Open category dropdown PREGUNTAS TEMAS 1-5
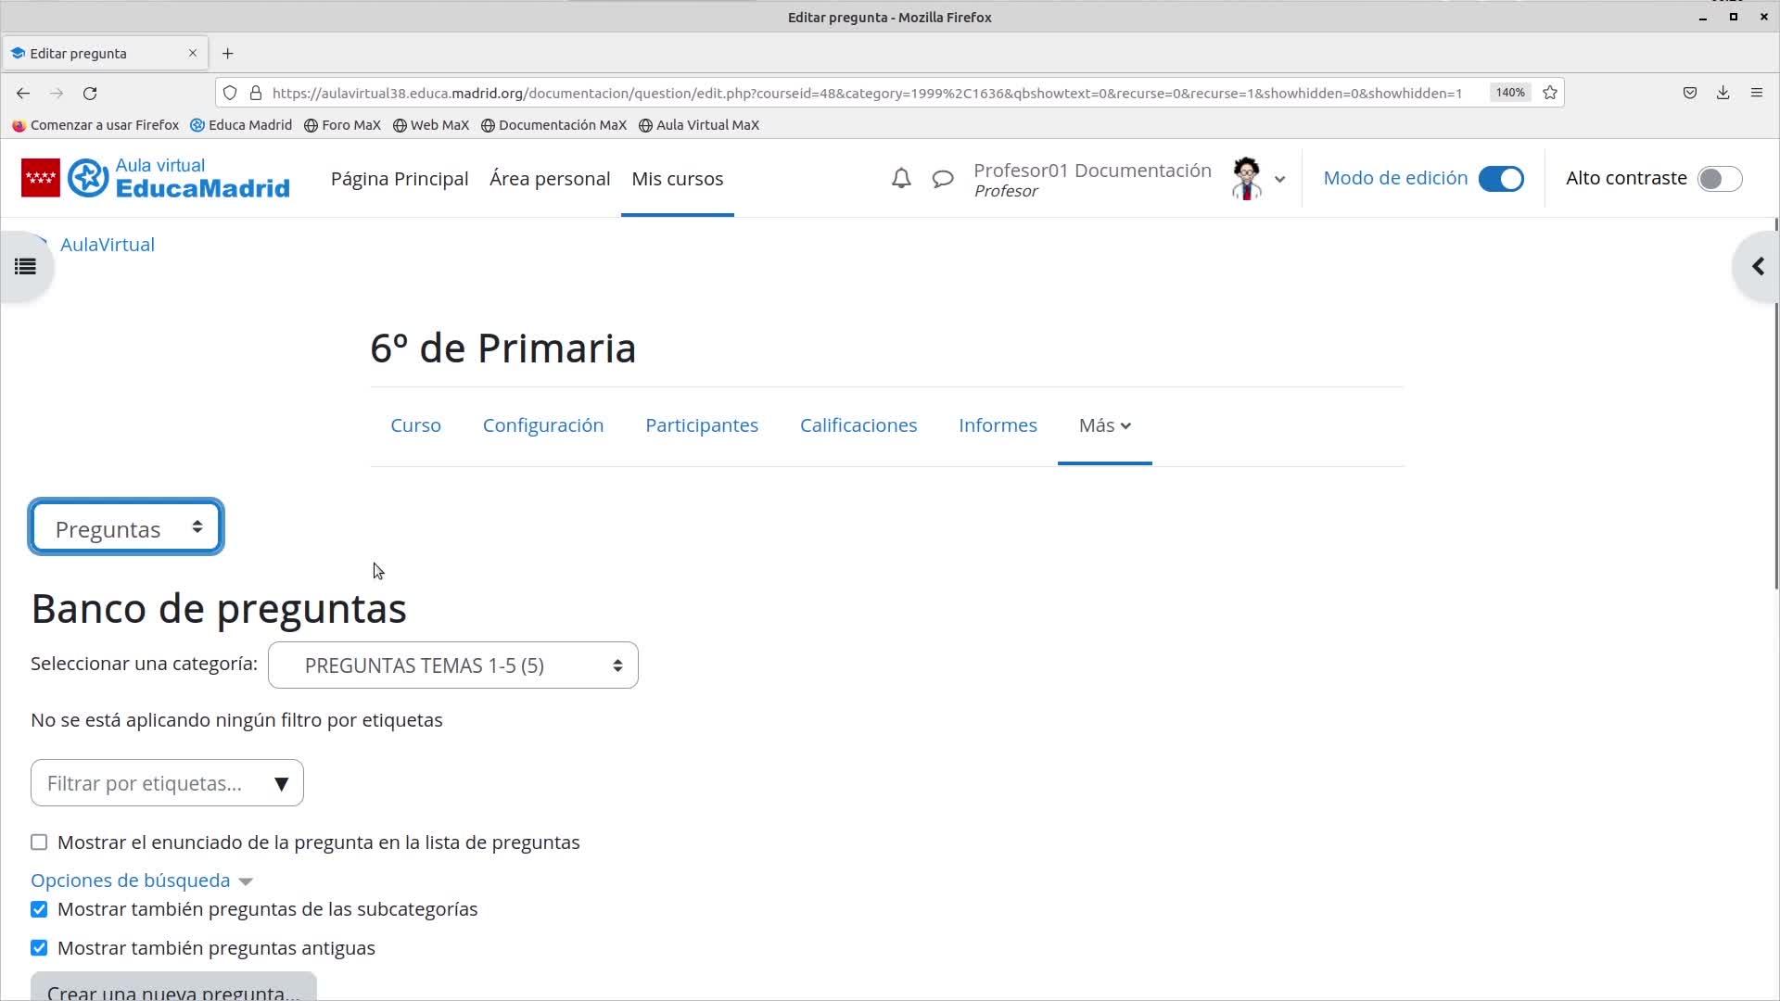The image size is (1780, 1001). tap(452, 665)
